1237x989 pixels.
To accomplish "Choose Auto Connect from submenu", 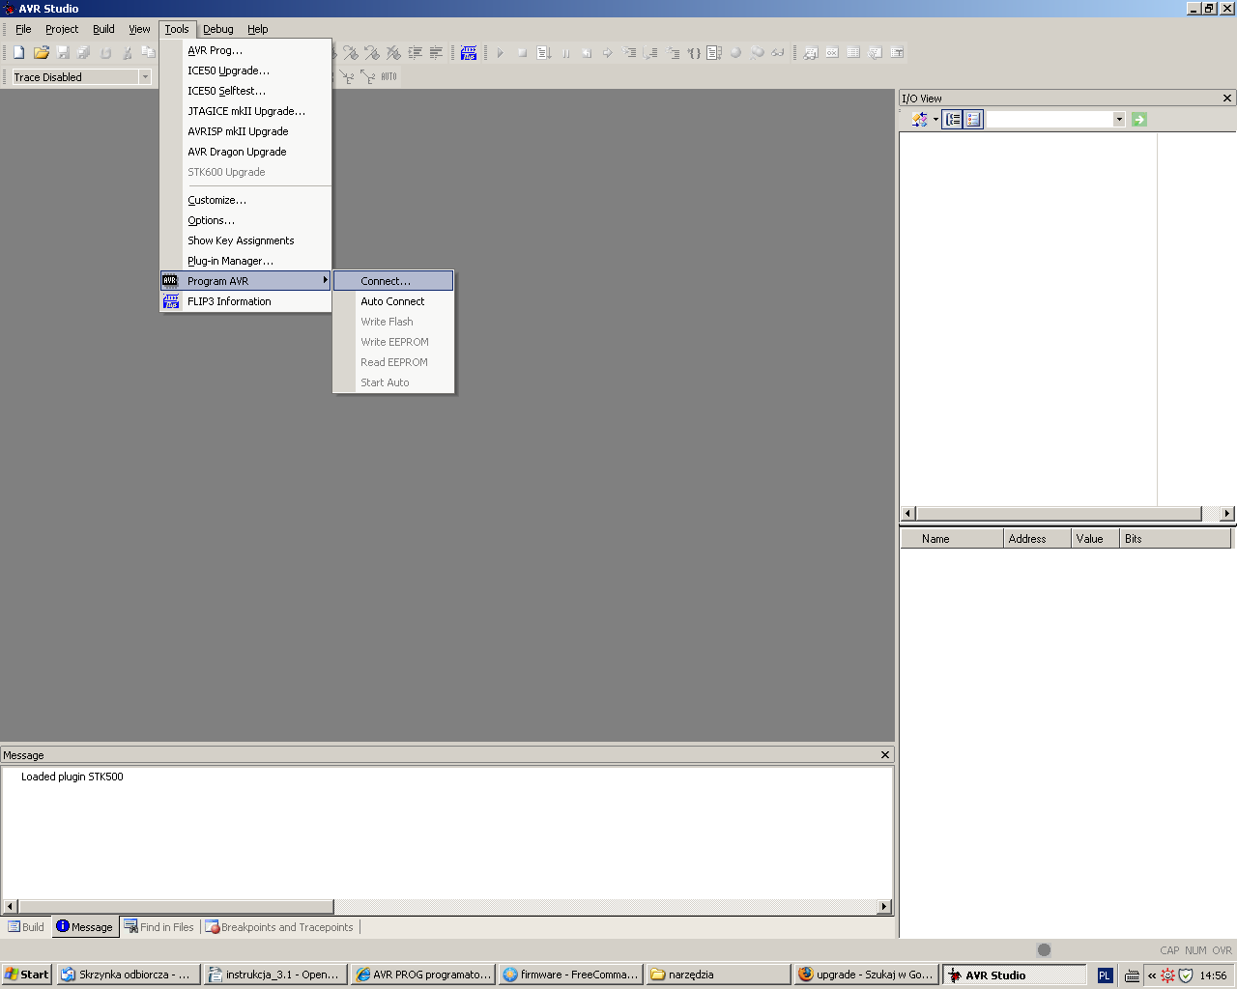I will [393, 301].
